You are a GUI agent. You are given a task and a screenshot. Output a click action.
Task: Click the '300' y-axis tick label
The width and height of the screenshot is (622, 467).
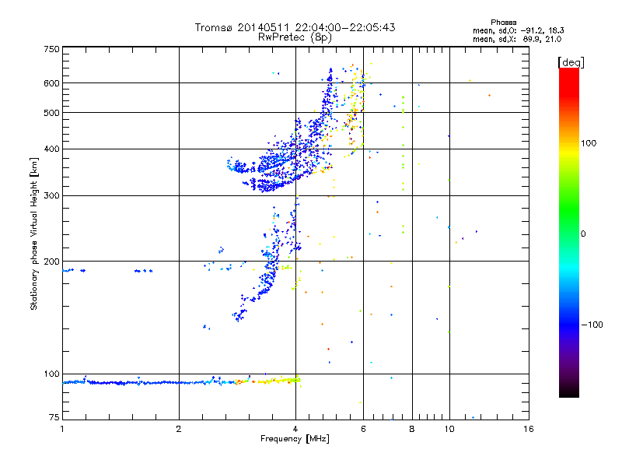[x=51, y=196]
